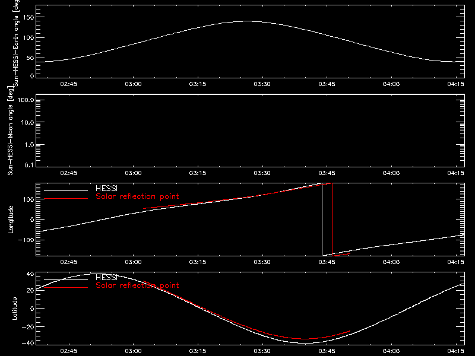Click the white HESSI legend line in Longitude panel
The width and height of the screenshot is (475, 356).
point(66,190)
